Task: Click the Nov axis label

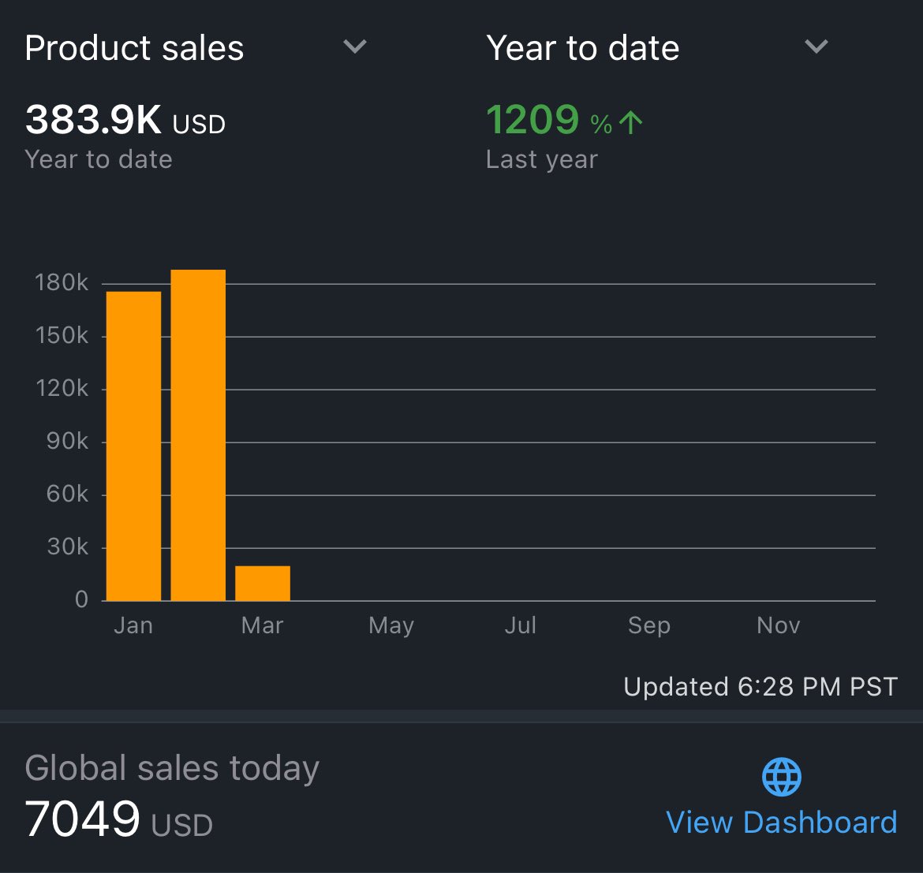Action: 778,625
